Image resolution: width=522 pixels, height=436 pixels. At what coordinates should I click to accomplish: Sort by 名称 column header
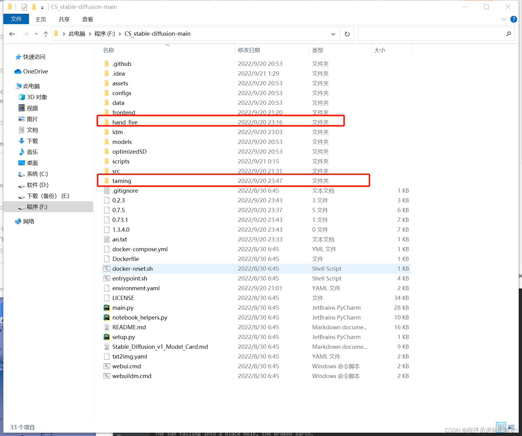coord(108,50)
